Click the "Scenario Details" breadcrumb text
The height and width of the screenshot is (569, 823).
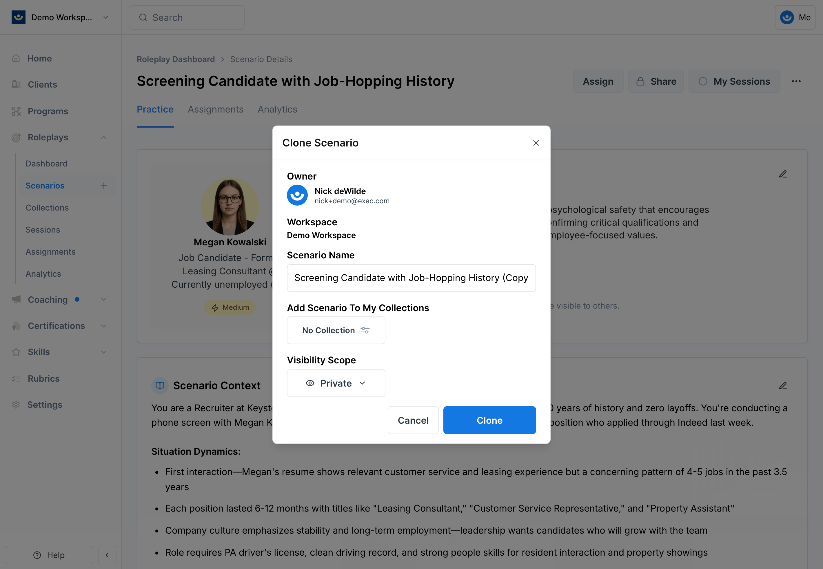click(x=261, y=59)
